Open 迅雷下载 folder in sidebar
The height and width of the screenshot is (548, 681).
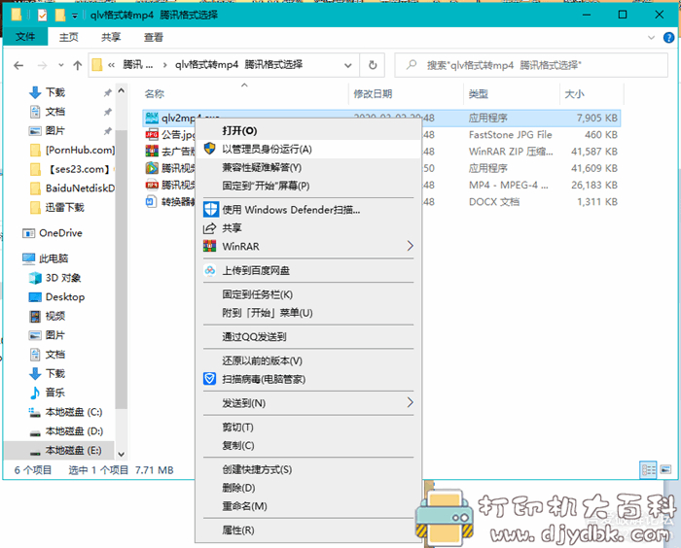click(65, 207)
